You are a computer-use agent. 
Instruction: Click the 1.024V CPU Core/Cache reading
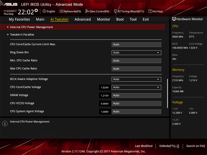pyautogui.click(x=105, y=87)
